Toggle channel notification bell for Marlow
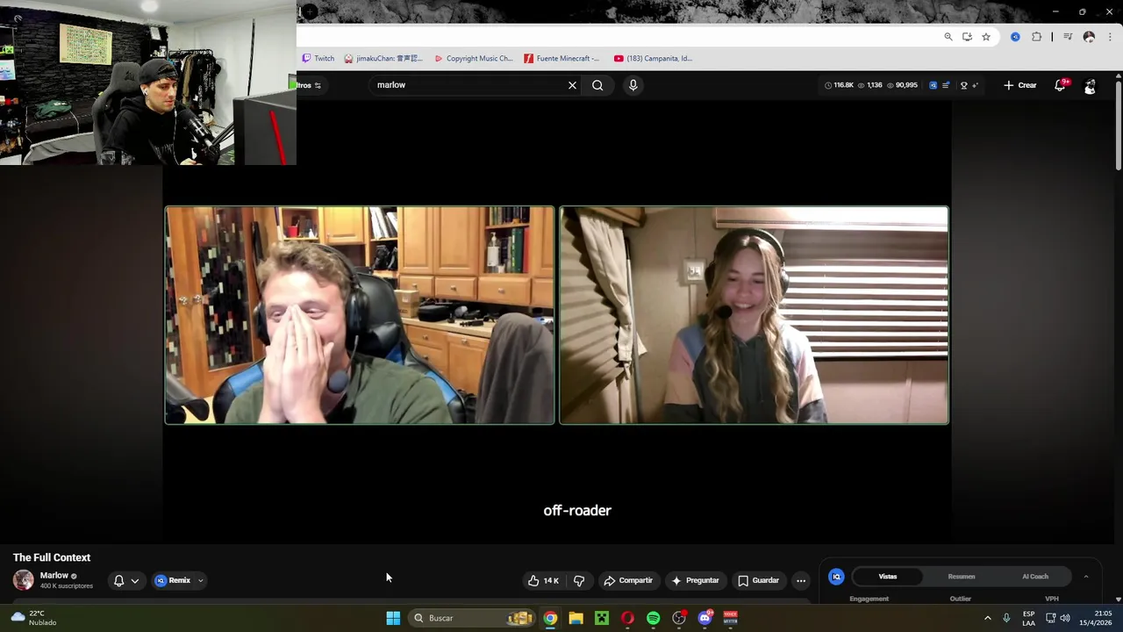 (119, 580)
